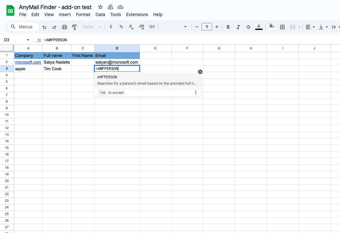The image size is (340, 233).
Task: Select column D header
Action: 117,48
